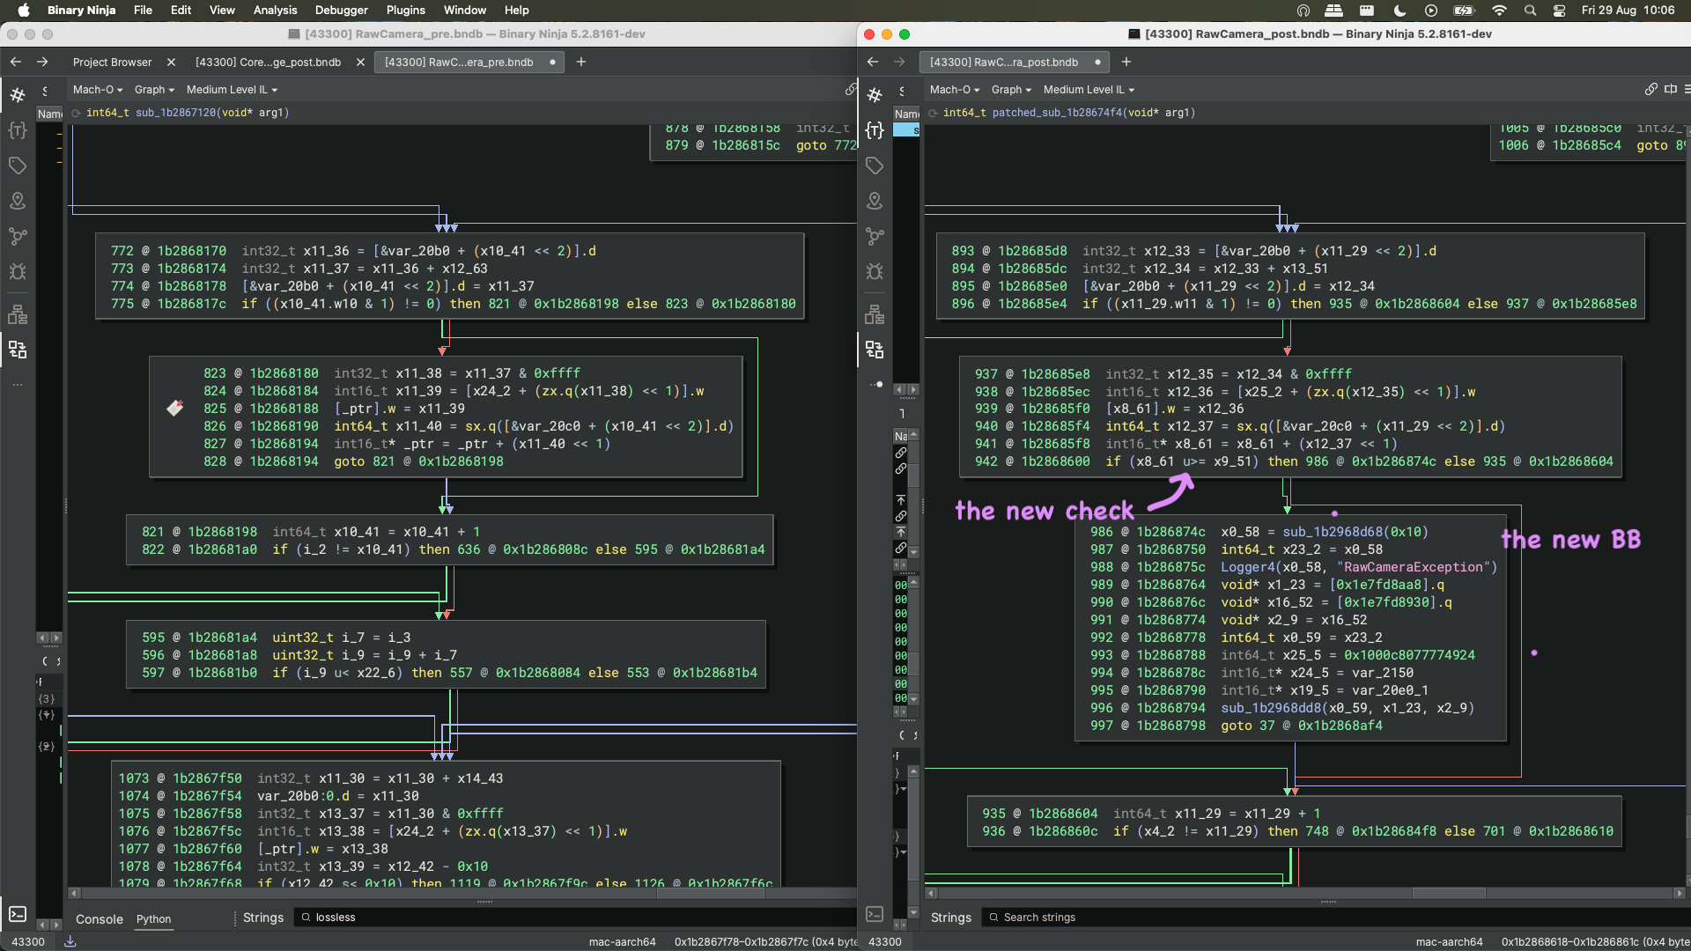Toggle the split view icon in right window
Viewport: 1691px width, 951px height.
click(1671, 89)
